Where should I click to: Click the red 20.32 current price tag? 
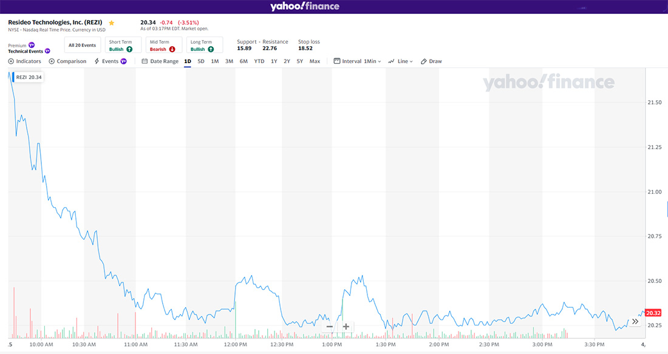point(653,313)
